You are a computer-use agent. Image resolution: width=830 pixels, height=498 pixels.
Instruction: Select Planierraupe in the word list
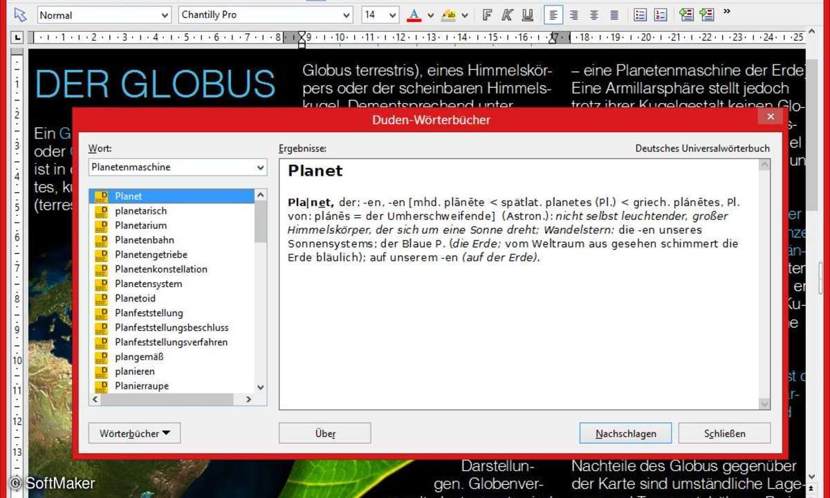pos(142,386)
